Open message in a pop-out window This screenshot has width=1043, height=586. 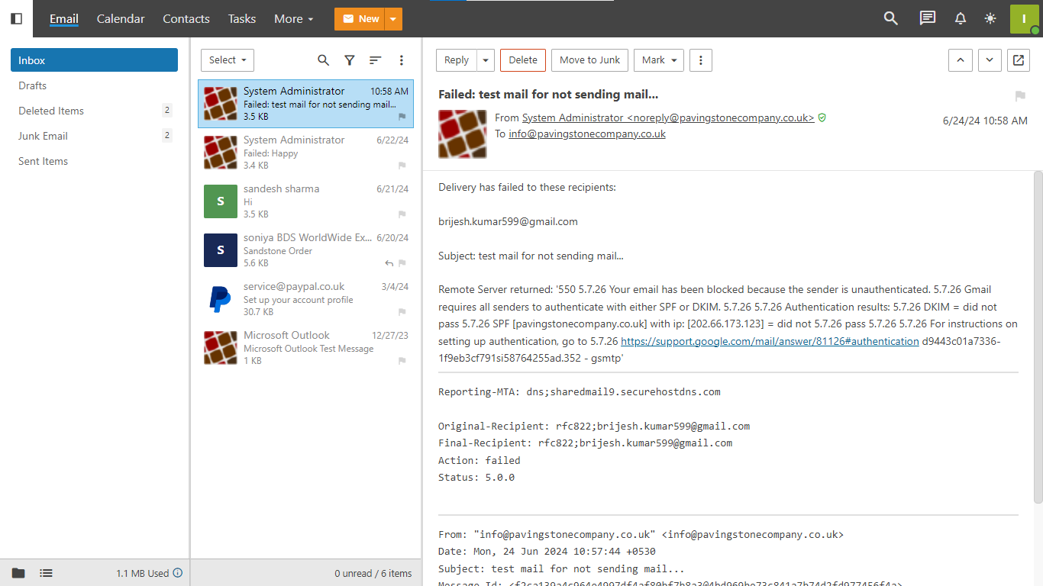click(x=1018, y=60)
